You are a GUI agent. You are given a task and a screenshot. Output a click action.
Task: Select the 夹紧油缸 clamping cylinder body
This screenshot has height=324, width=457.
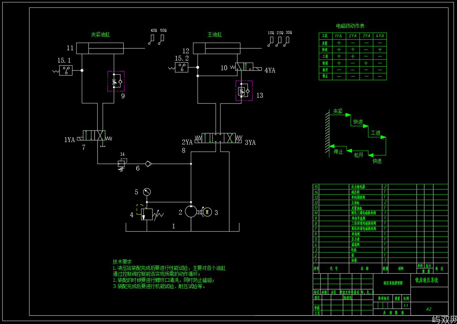100,48
